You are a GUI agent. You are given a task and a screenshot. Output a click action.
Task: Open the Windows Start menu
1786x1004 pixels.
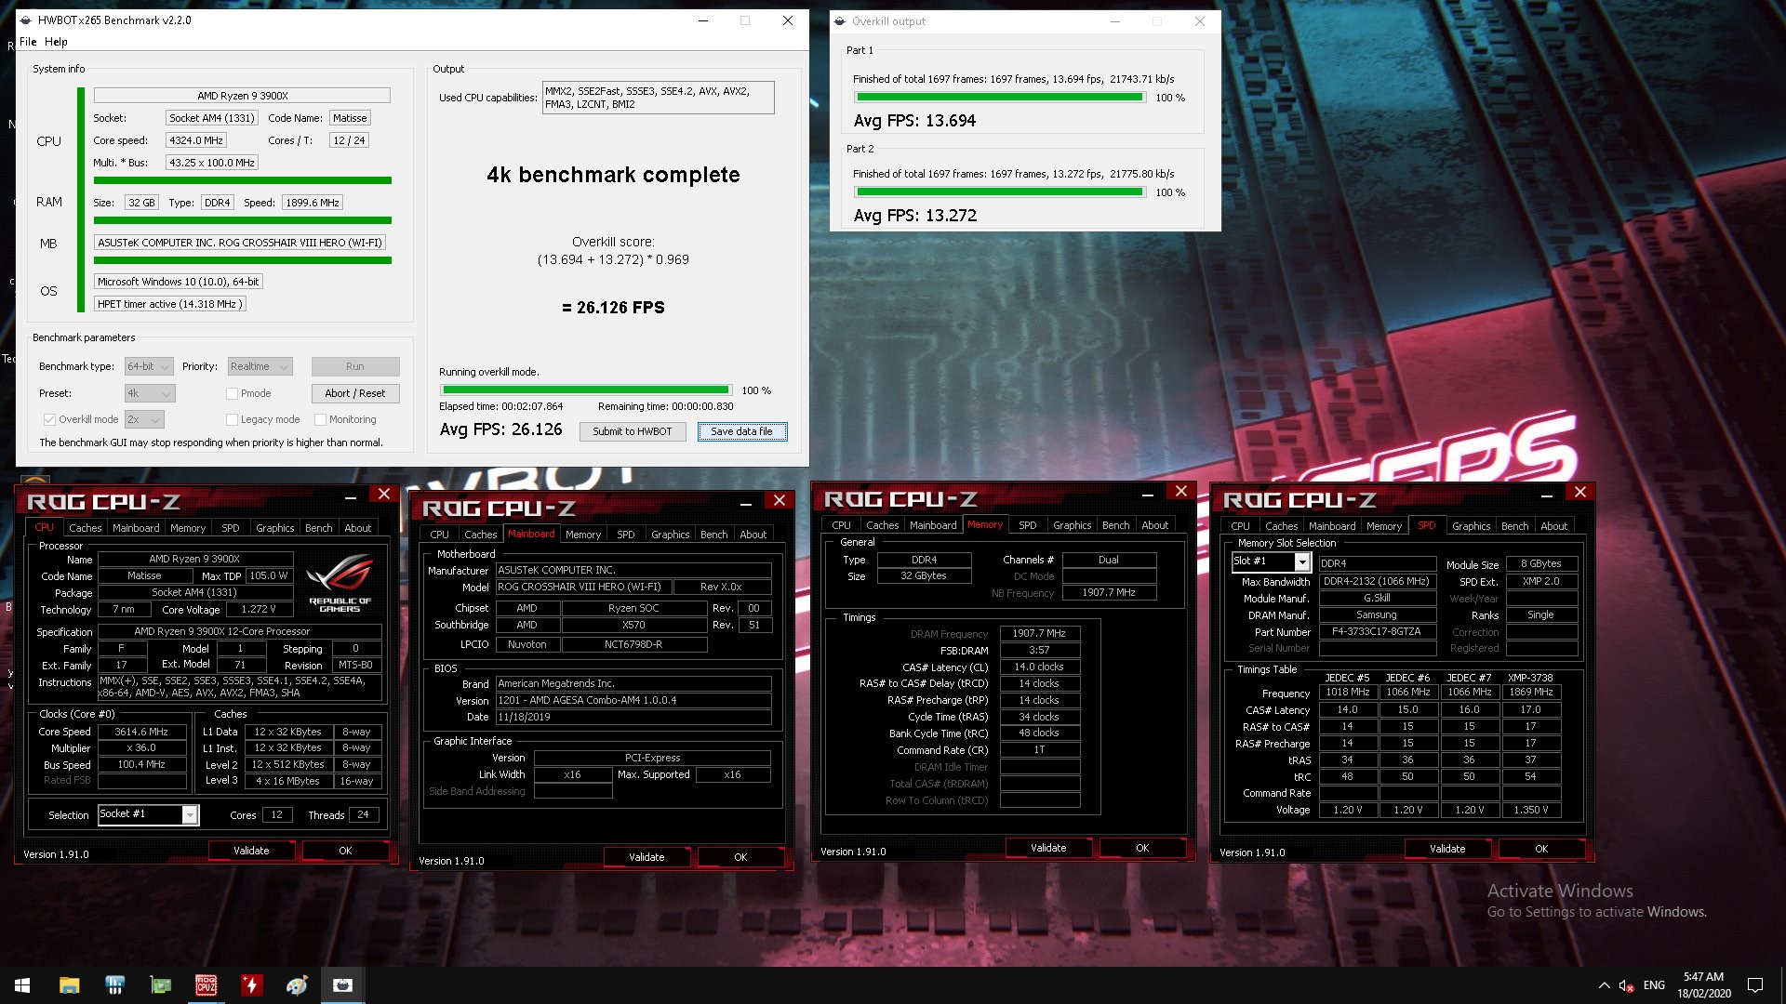[22, 985]
